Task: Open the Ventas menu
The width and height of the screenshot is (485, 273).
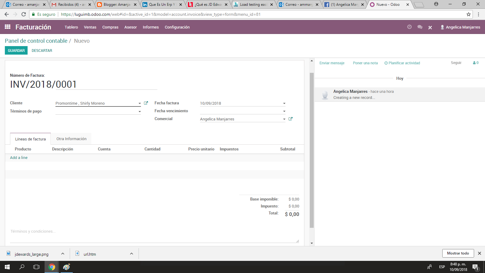Action: [90, 27]
